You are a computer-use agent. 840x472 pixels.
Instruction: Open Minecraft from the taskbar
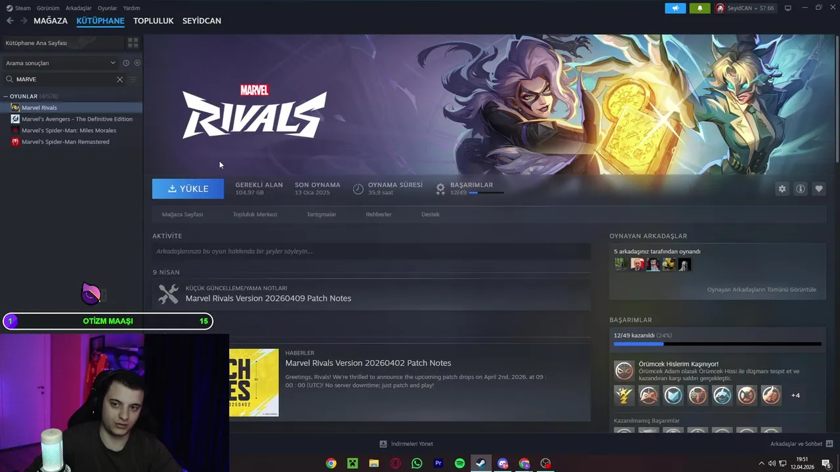pyautogui.click(x=352, y=463)
